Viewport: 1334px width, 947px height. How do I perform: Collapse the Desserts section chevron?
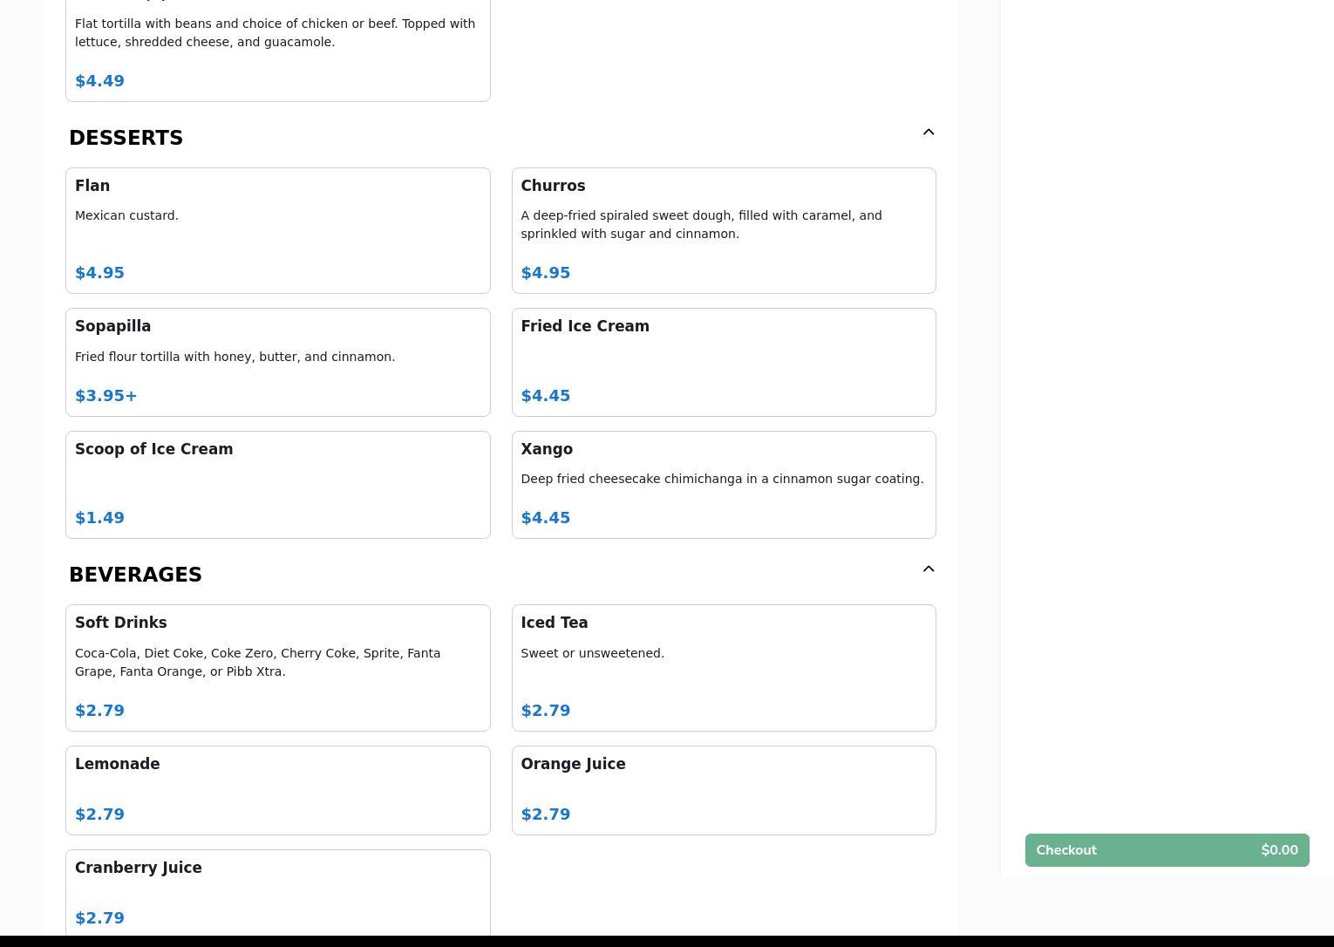pyautogui.click(x=929, y=133)
